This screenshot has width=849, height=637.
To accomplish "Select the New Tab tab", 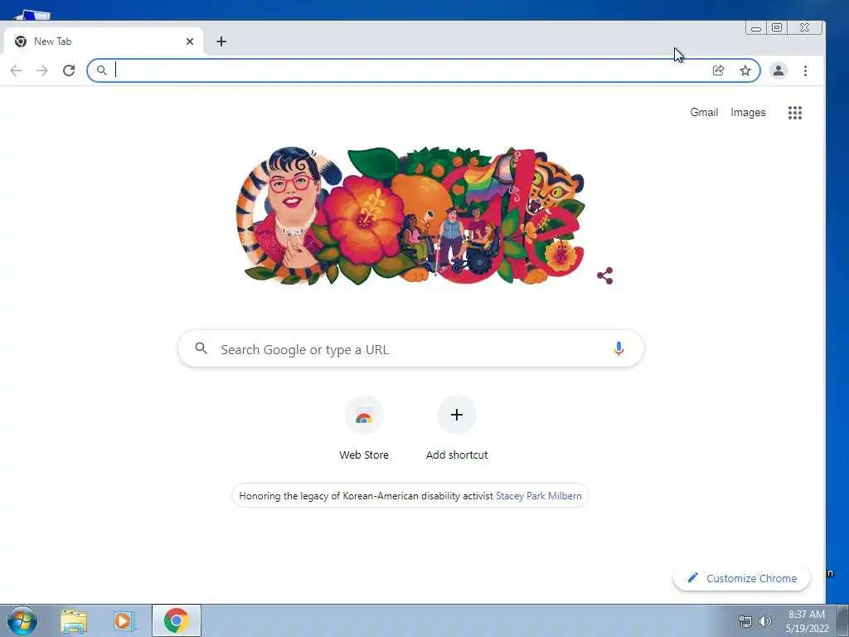I will click(103, 41).
